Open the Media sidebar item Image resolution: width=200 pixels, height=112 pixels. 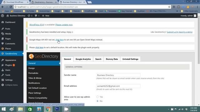(x=12, y=34)
